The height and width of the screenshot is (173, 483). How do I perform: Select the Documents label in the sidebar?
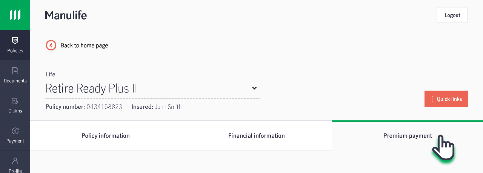click(x=15, y=81)
